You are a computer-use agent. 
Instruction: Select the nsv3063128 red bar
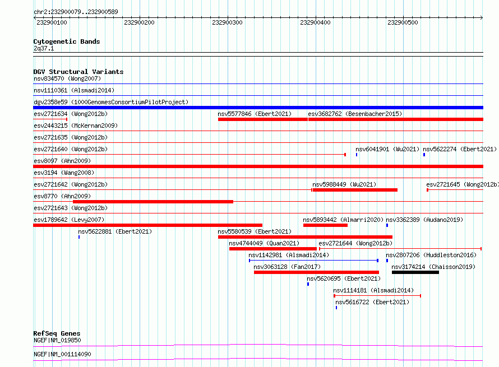click(316, 272)
